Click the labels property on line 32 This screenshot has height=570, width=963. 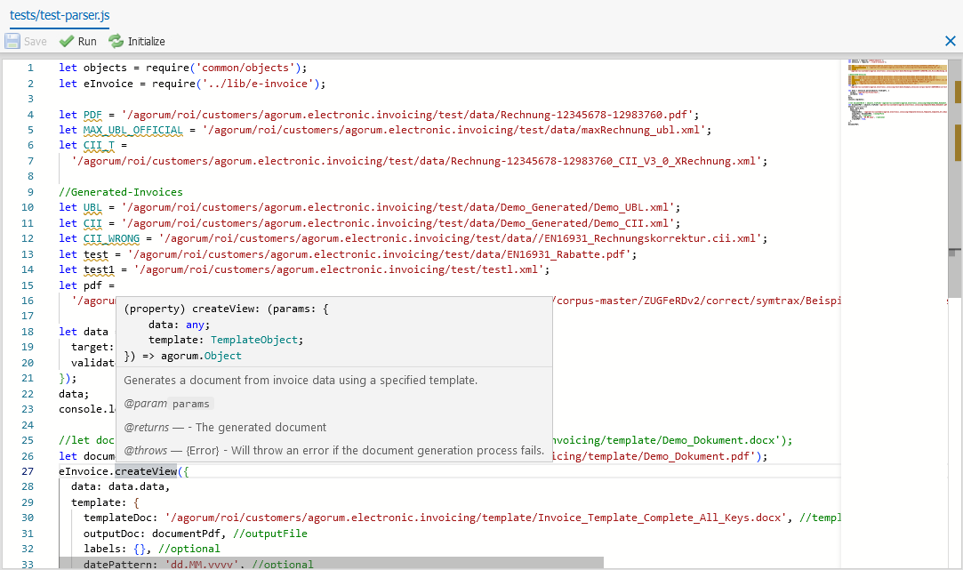coord(105,549)
